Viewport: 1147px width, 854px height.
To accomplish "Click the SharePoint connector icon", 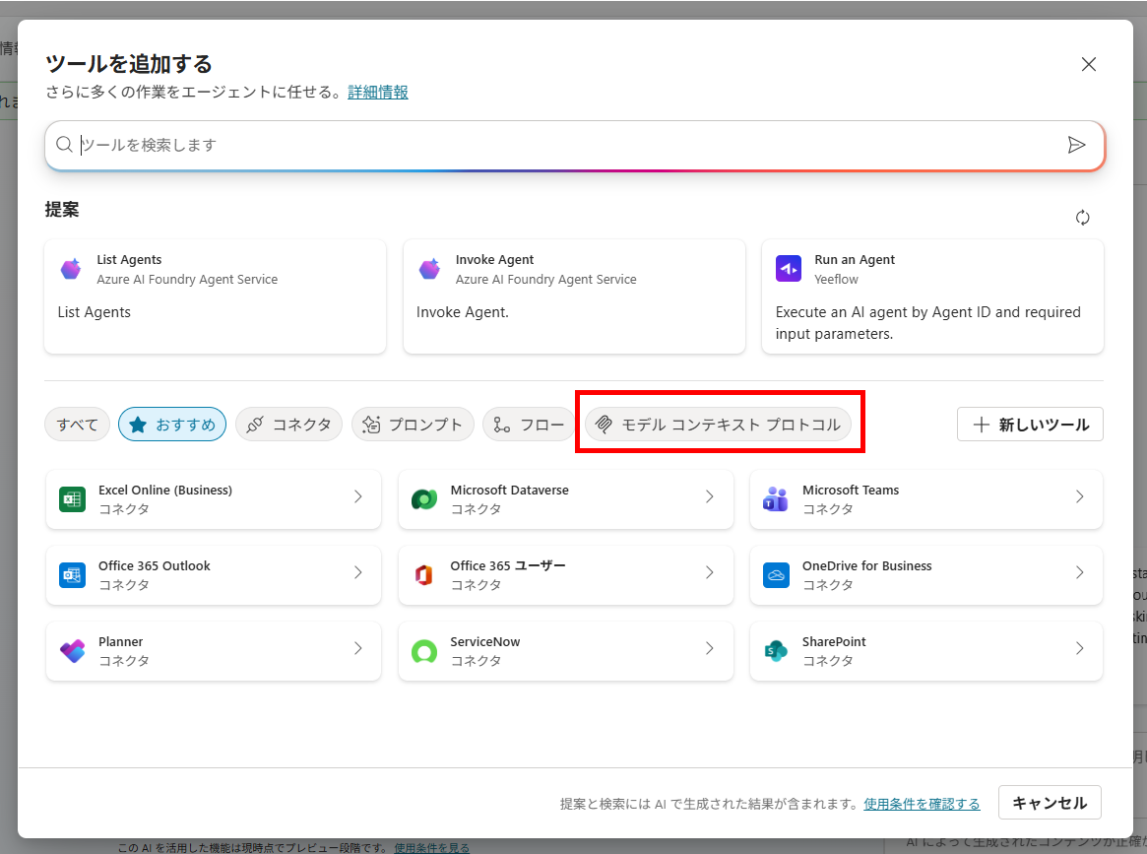I will point(776,650).
